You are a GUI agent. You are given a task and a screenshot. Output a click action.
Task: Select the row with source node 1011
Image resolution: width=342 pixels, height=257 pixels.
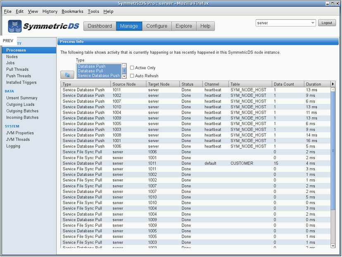[x=196, y=90]
